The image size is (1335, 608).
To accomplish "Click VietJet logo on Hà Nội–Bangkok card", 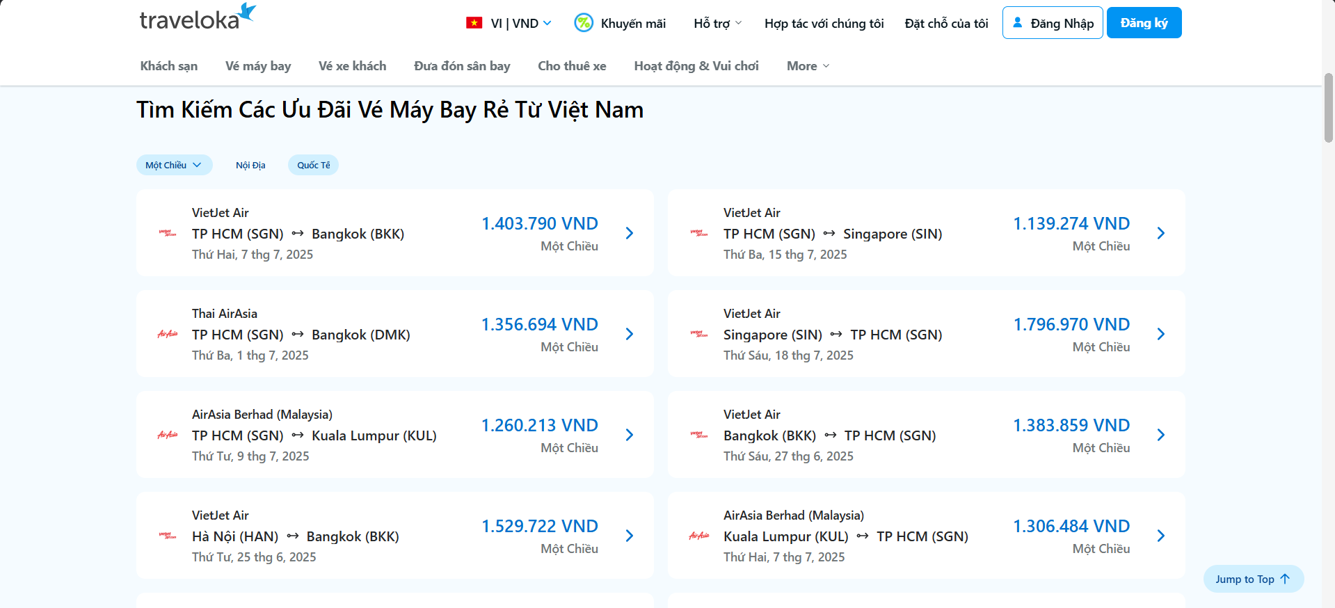I will point(168,536).
